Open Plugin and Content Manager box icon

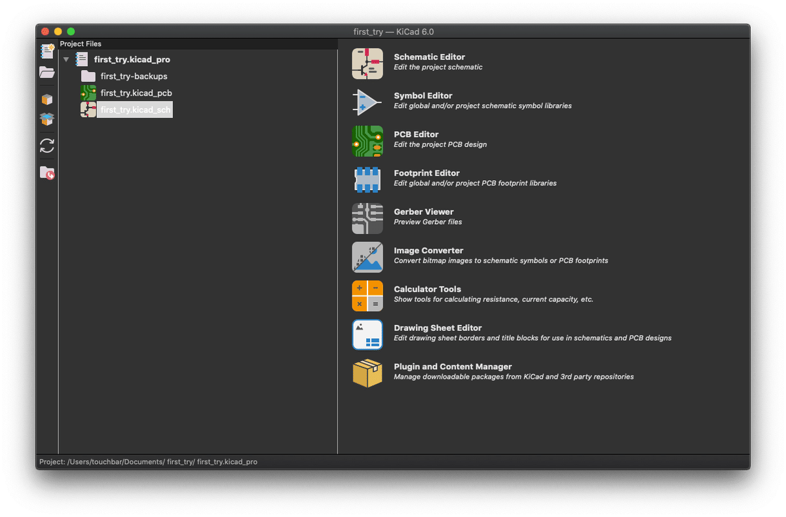pos(367,373)
